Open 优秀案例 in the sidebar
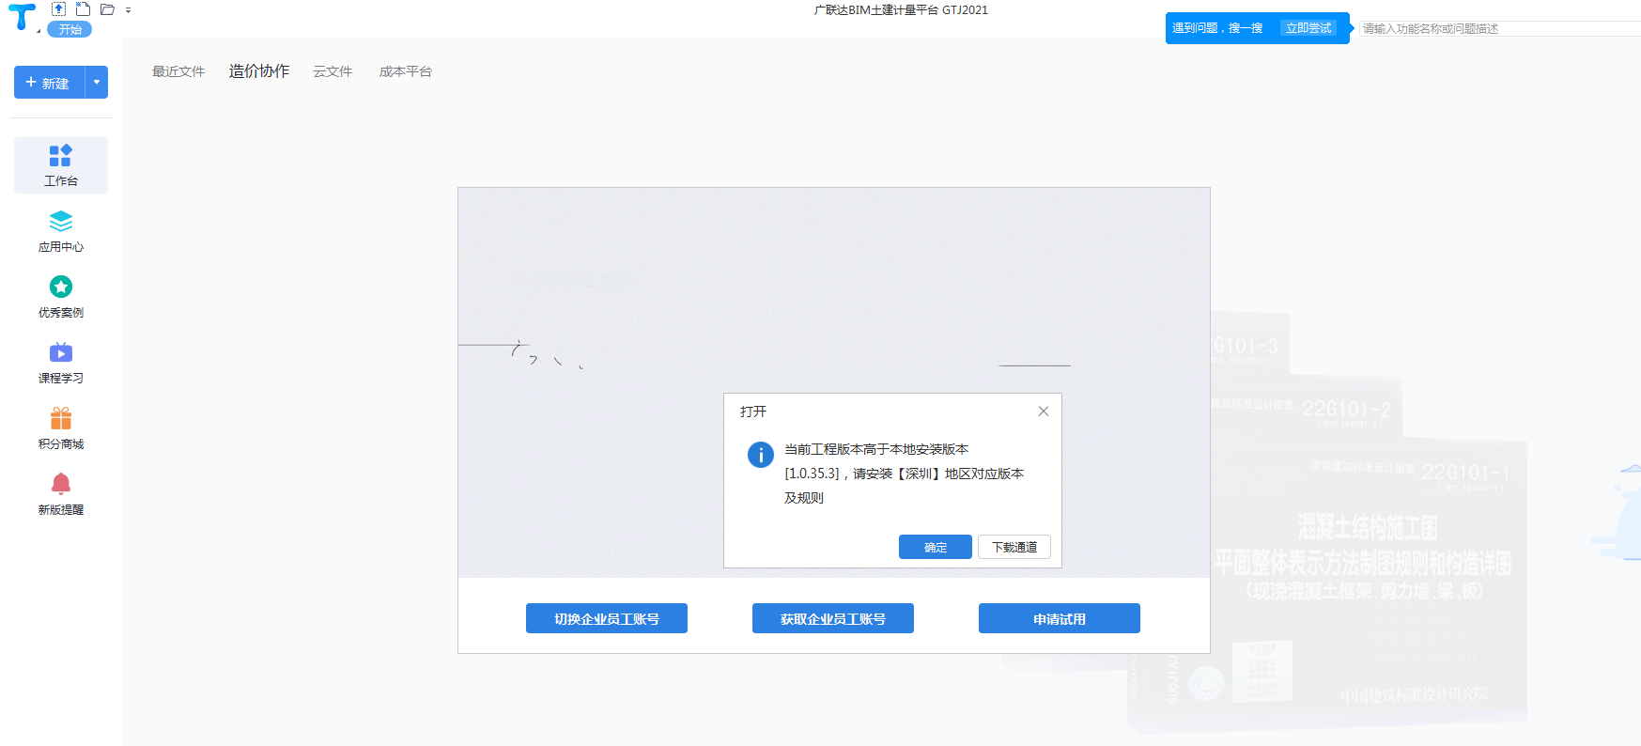This screenshot has width=1641, height=746. click(61, 297)
